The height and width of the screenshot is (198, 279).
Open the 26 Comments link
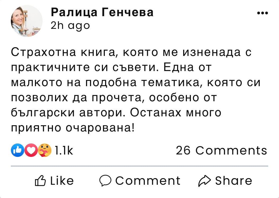pyautogui.click(x=221, y=151)
